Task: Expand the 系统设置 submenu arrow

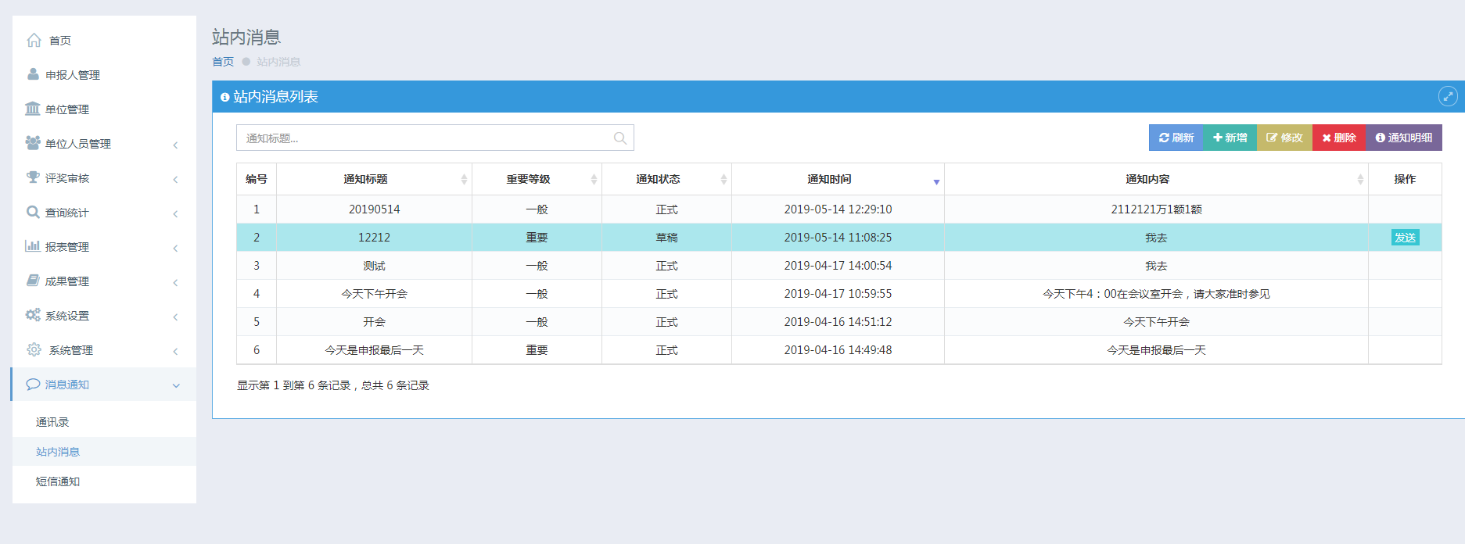Action: (x=175, y=317)
